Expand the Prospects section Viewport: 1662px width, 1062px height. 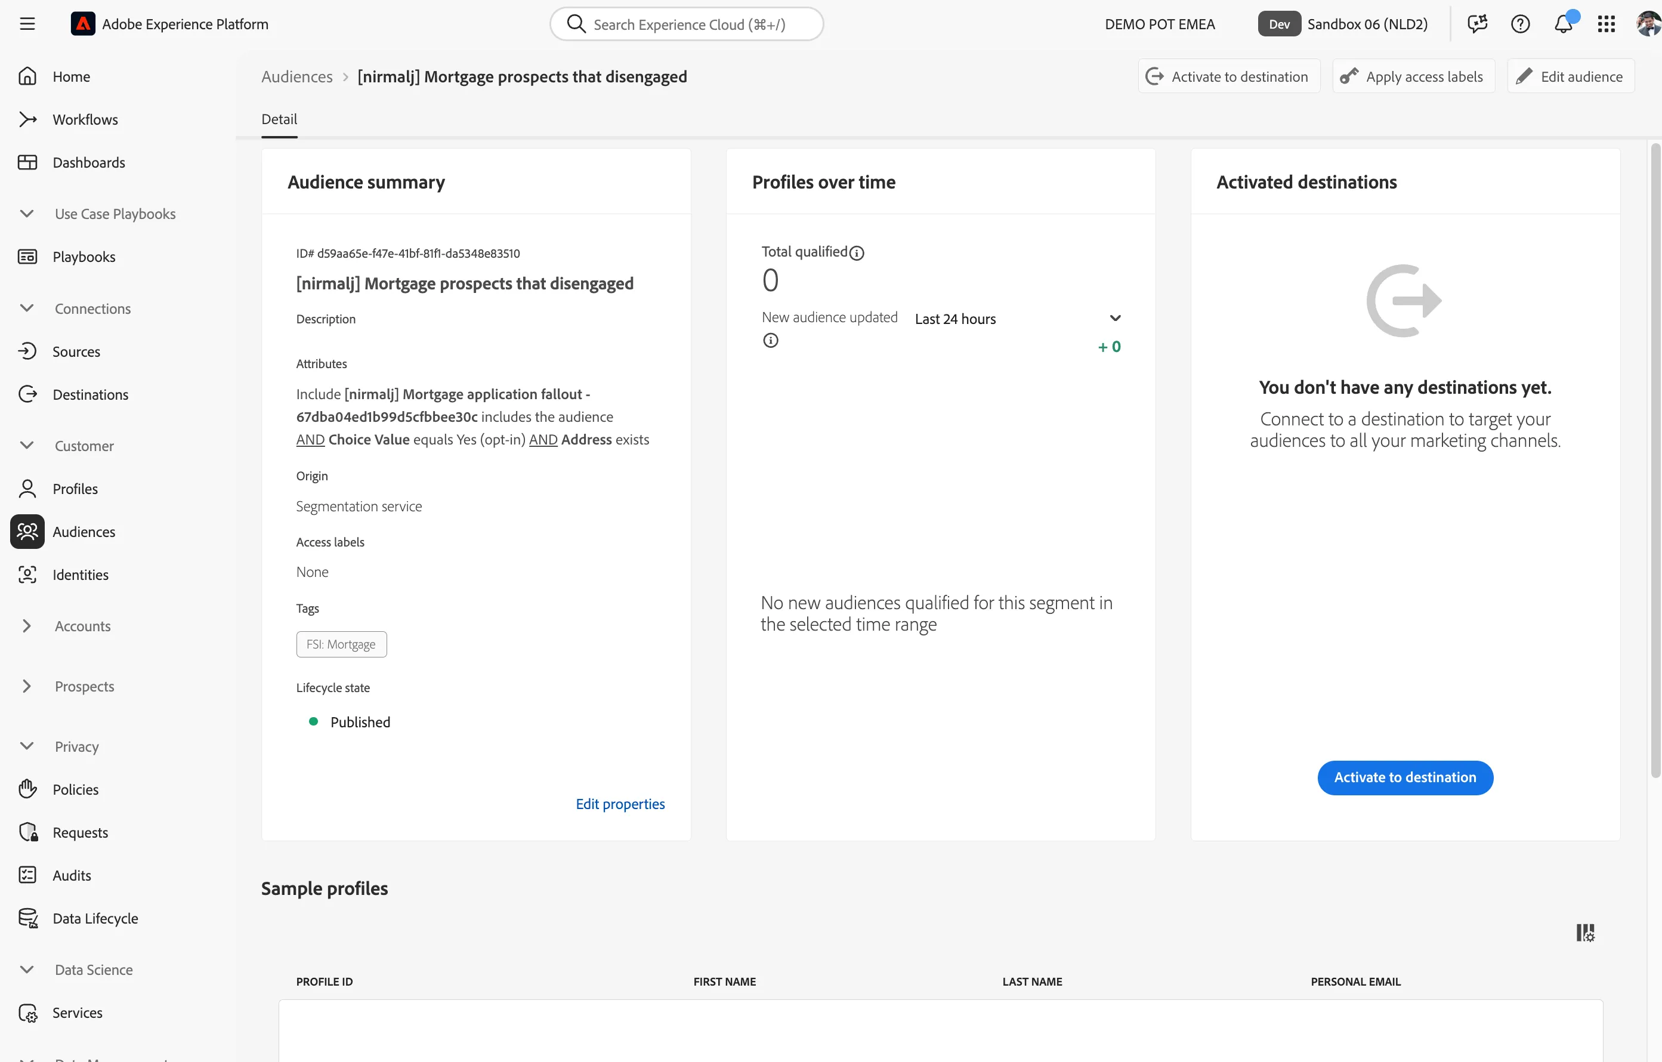[x=27, y=686]
